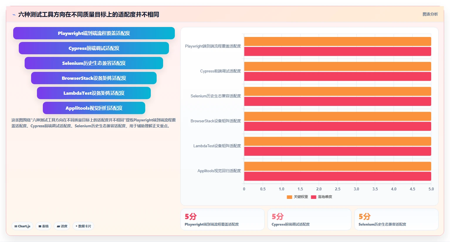Toggle the 关键权重 legend swatch
The image size is (450, 242).
289,197
